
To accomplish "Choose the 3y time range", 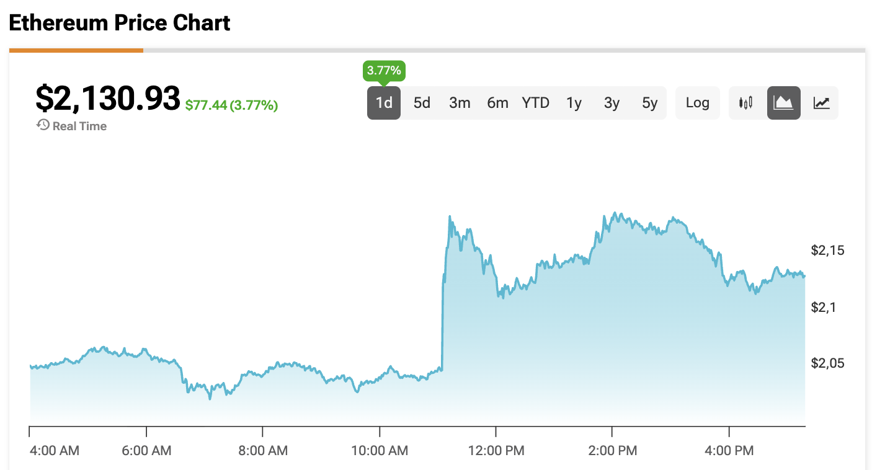I will tap(612, 103).
